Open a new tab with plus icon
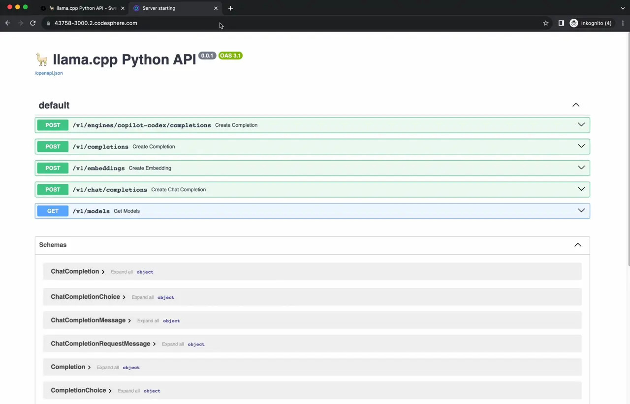Screen dimensions: 630x404 [x=230, y=8]
